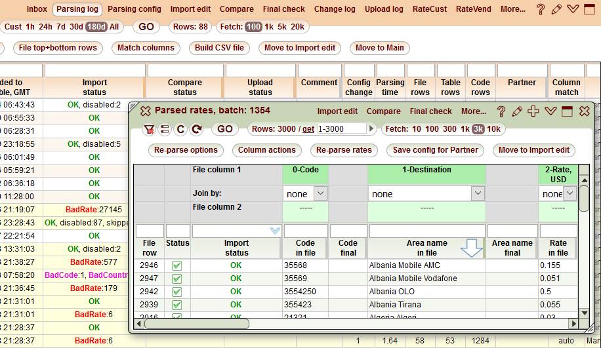Open More... menu in main top bar

coord(513,9)
